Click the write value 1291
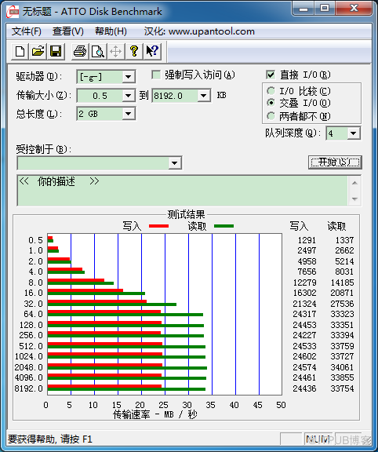Viewport: 378px width, 452px height. (x=307, y=240)
